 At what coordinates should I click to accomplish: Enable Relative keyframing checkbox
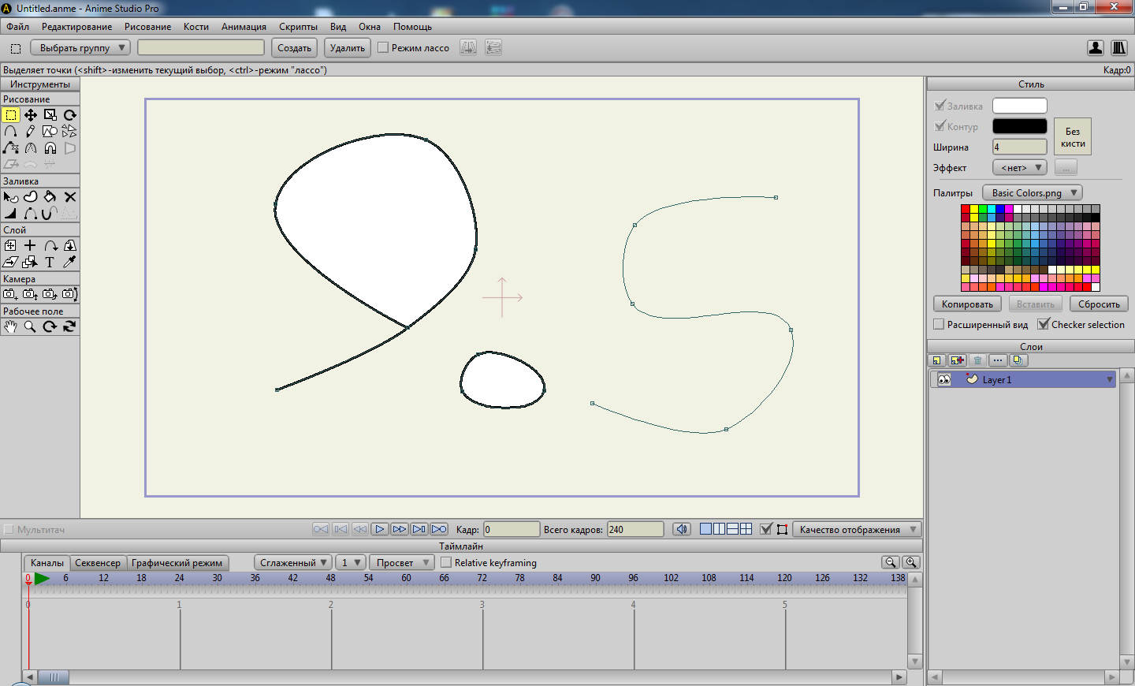446,562
